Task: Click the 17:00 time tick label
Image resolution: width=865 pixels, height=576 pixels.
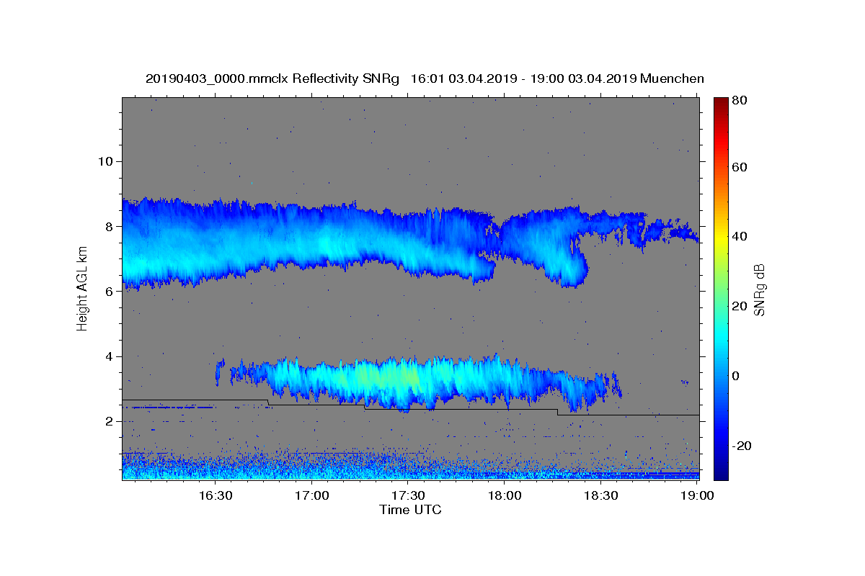Action: point(311,496)
